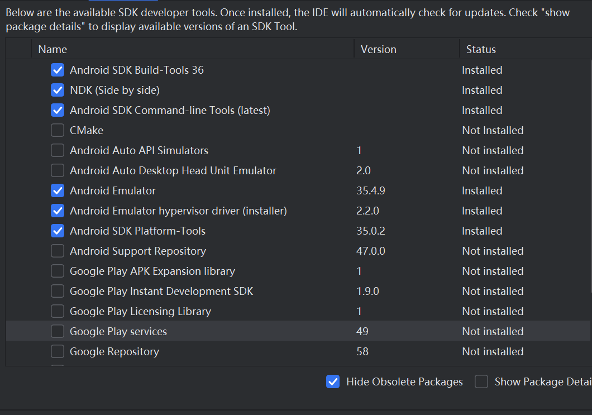This screenshot has width=592, height=415.
Task: Click version 35.4.9 of Android Emulator
Action: pyautogui.click(x=371, y=190)
